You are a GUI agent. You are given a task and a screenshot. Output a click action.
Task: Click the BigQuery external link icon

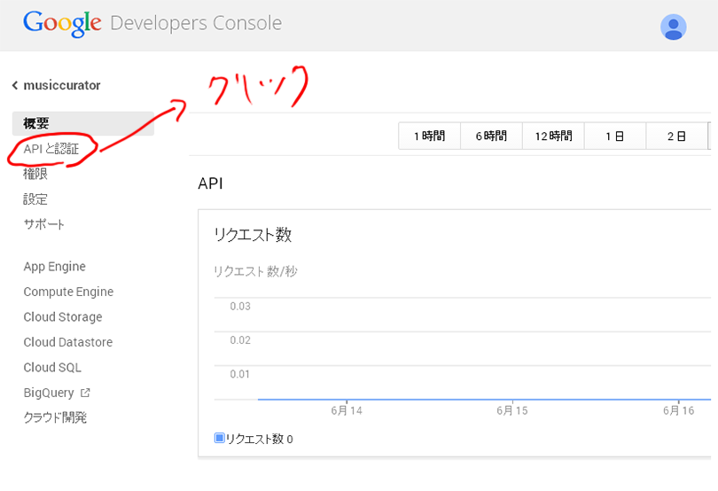[85, 393]
